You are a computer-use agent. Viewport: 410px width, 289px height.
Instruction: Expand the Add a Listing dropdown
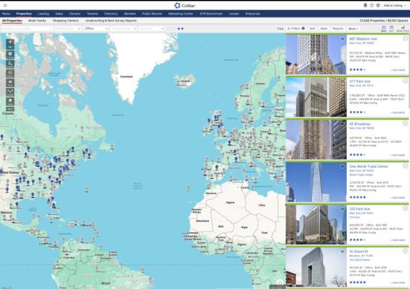(395, 5)
